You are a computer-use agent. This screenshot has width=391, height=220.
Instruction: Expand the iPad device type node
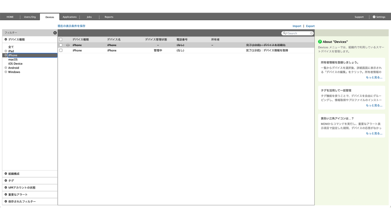[6, 51]
